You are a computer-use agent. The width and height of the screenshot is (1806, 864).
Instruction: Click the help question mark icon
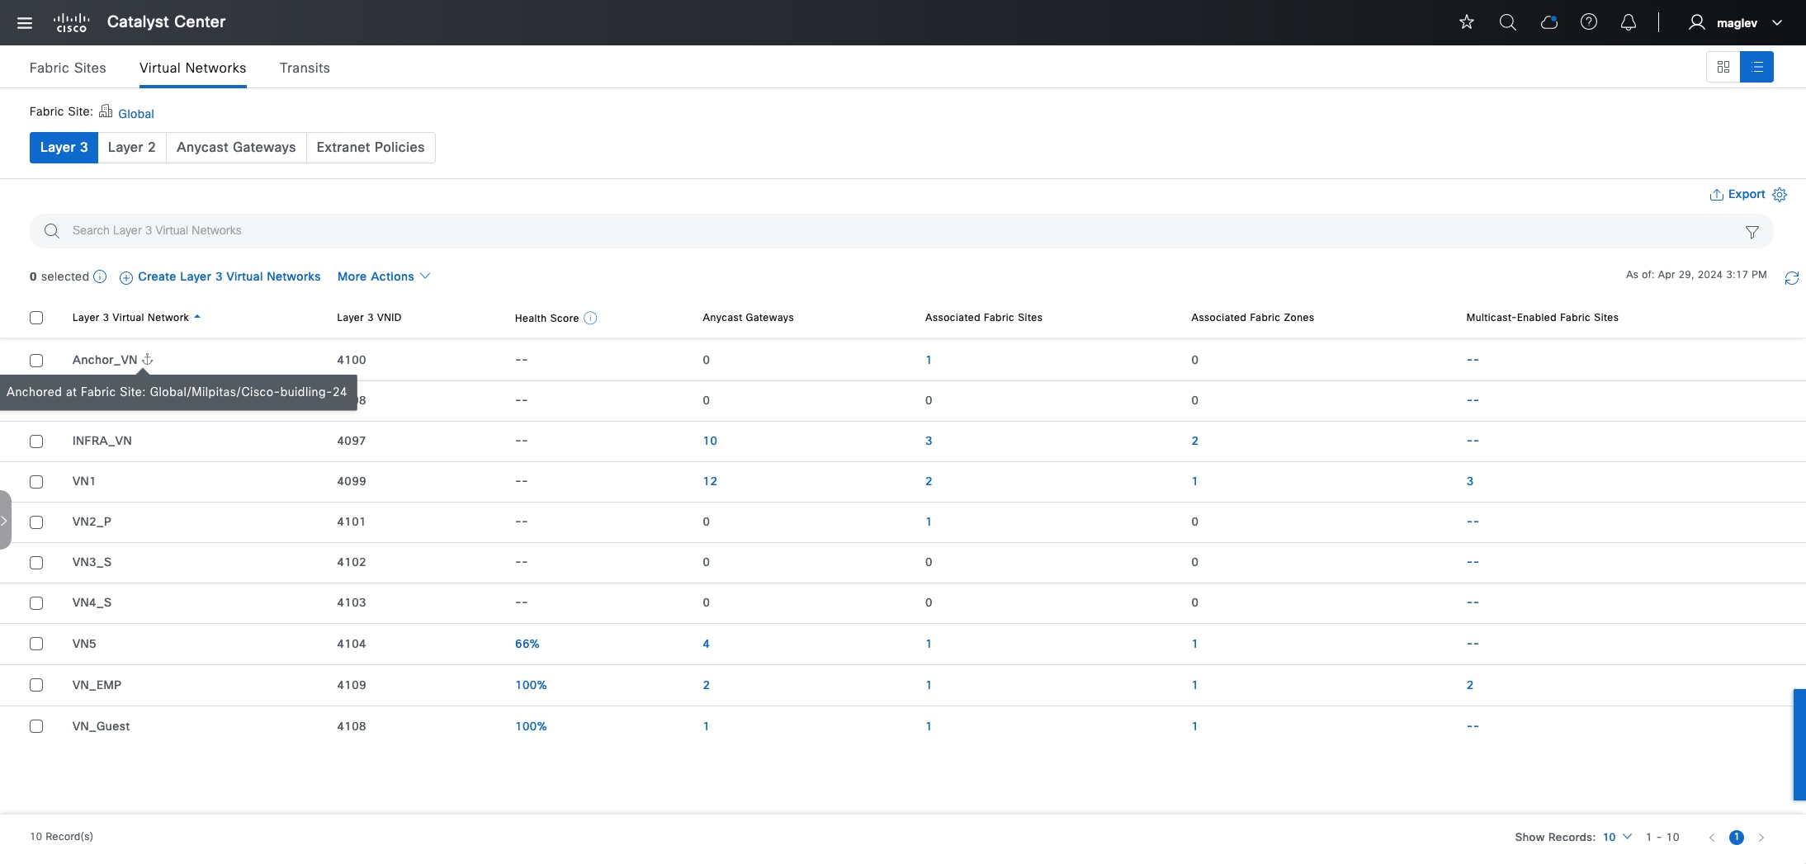1588,22
